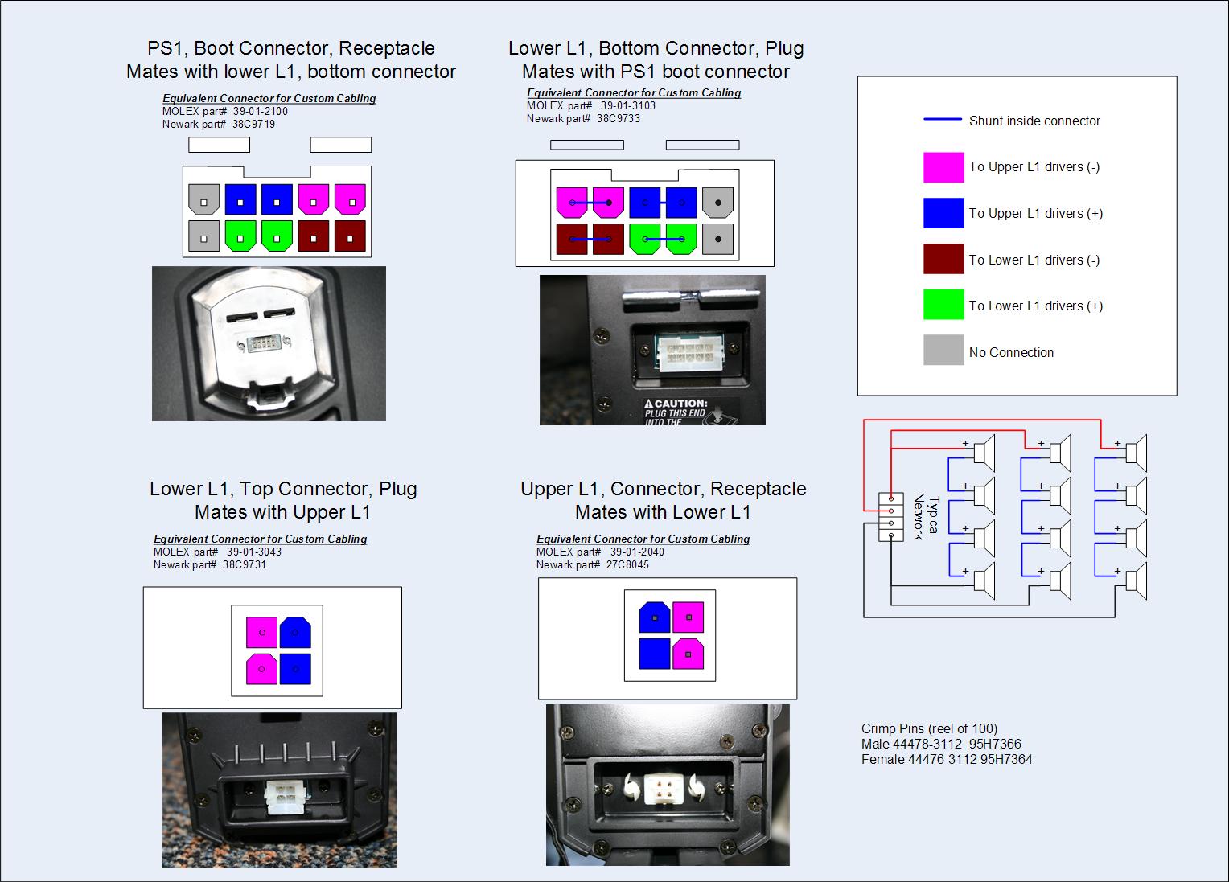Select the Lower L1 bottom plug pin diagram
1229x882 pixels.
[x=644, y=213]
